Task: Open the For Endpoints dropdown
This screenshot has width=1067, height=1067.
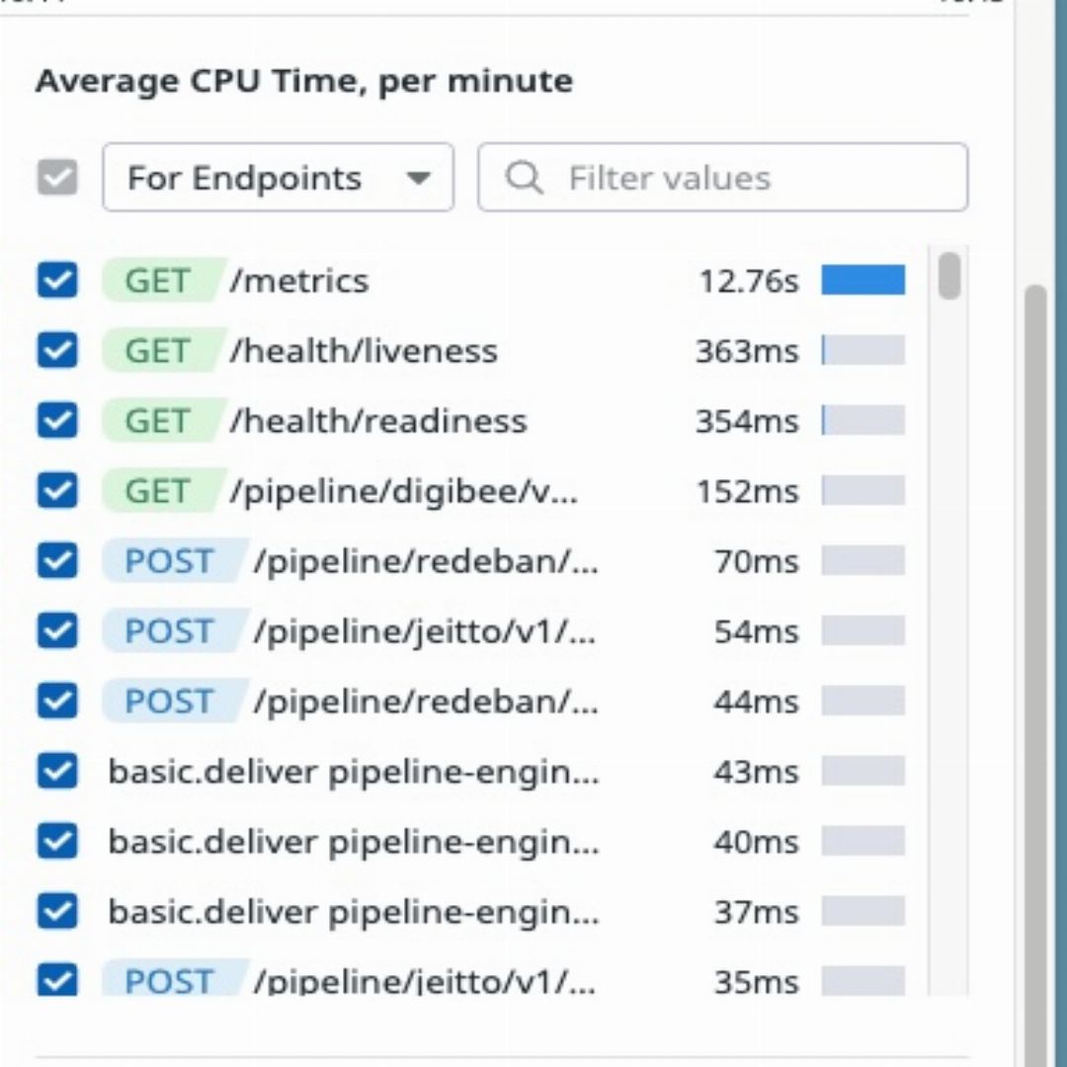Action: (279, 178)
